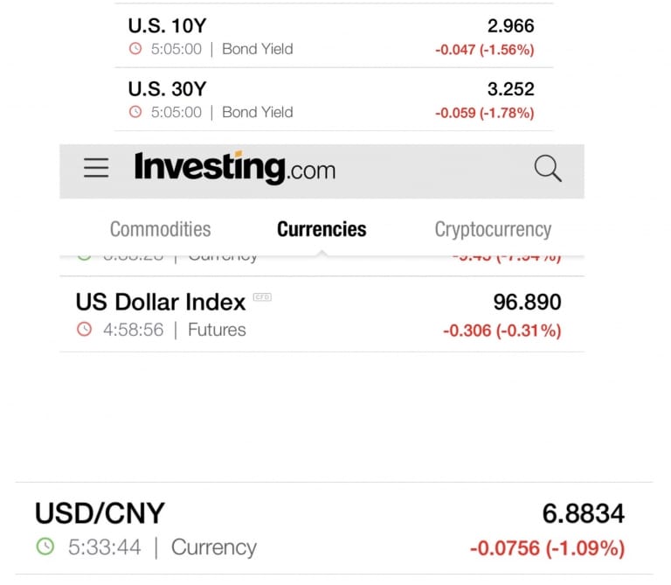Click the Investing.com logo
Screen dimensions: 671x585
click(x=235, y=168)
